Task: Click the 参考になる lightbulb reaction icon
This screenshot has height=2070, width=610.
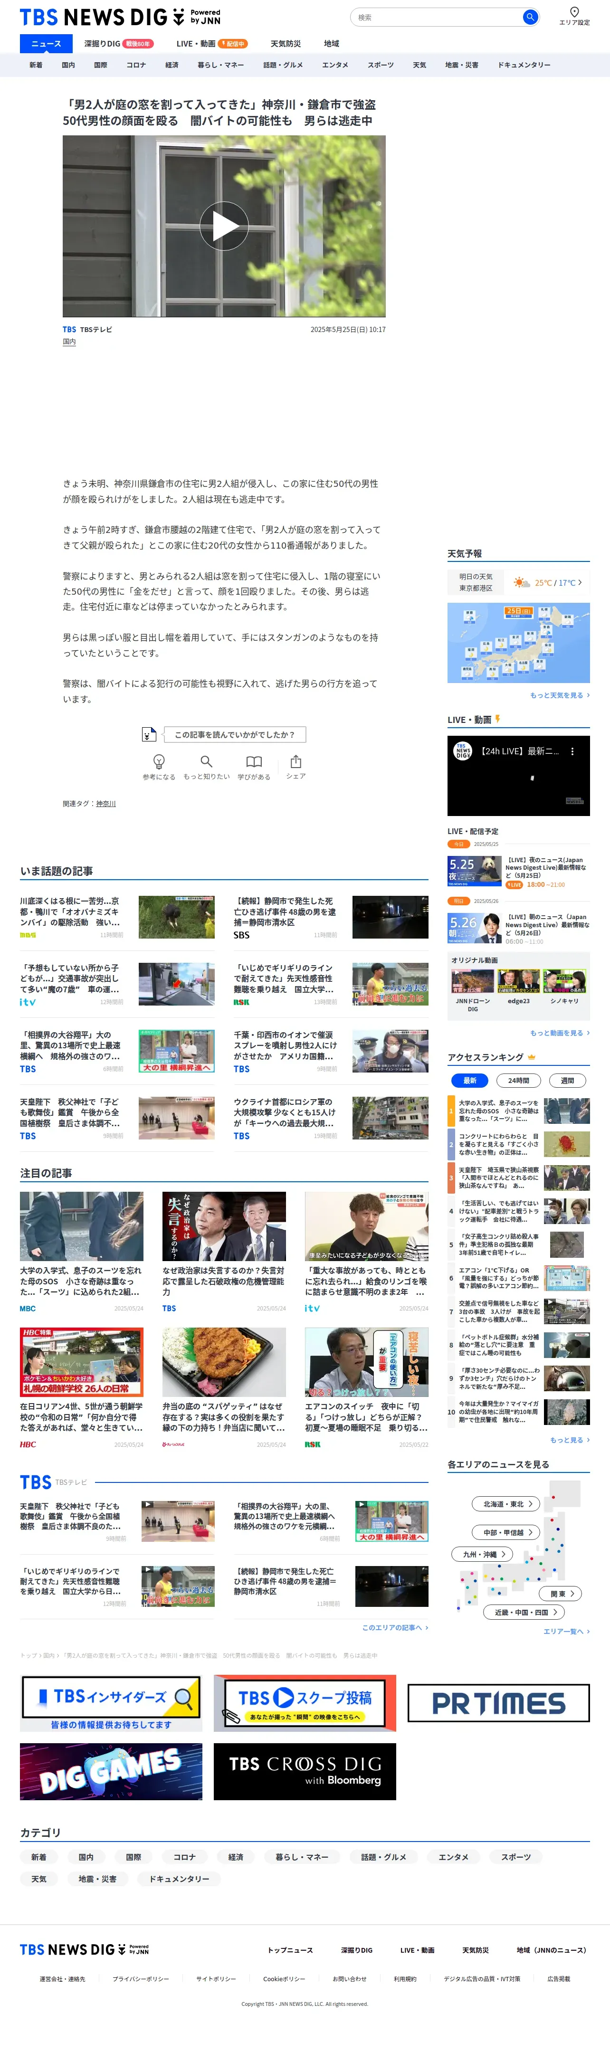Action: (x=159, y=762)
